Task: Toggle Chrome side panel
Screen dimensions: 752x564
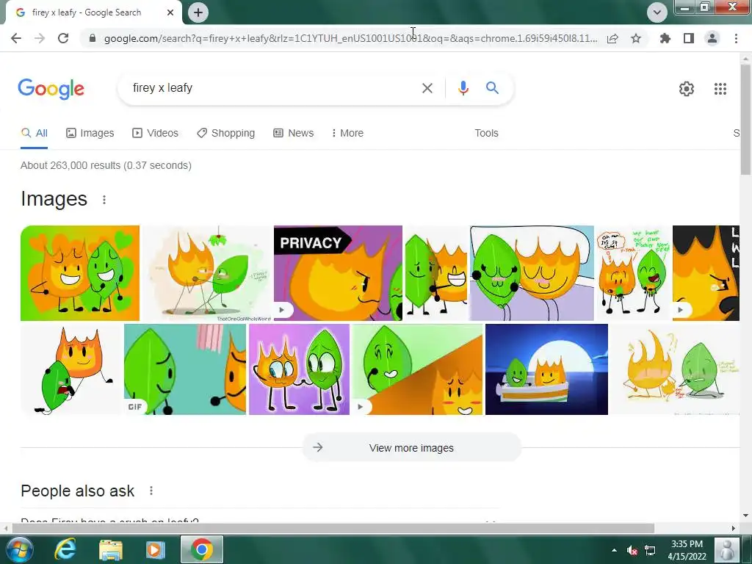Action: pyautogui.click(x=689, y=38)
